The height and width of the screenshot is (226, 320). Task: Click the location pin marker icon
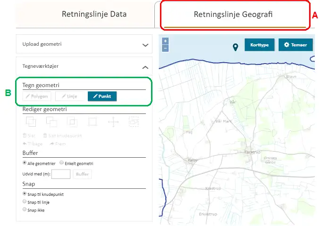pyautogui.click(x=236, y=47)
